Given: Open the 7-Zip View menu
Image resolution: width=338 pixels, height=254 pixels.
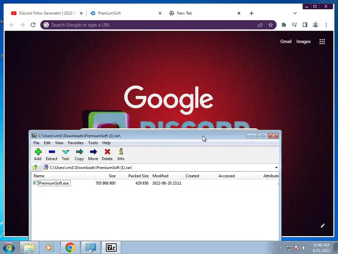Looking at the screenshot, I should (59, 143).
